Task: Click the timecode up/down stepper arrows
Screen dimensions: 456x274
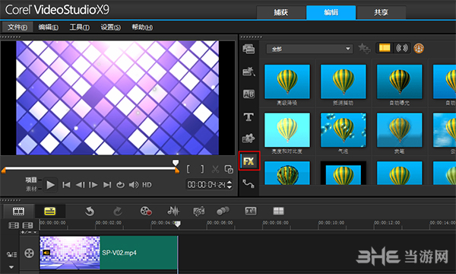Action: (230, 185)
